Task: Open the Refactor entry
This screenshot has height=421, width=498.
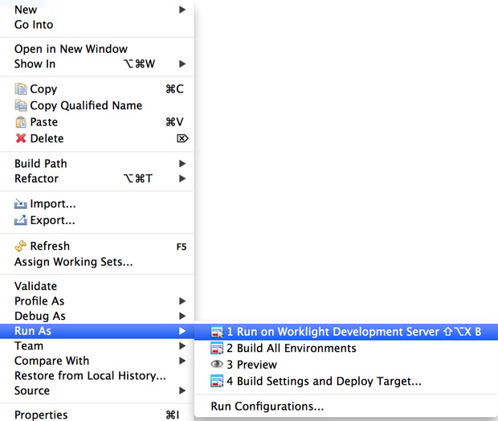Action: click(97, 178)
